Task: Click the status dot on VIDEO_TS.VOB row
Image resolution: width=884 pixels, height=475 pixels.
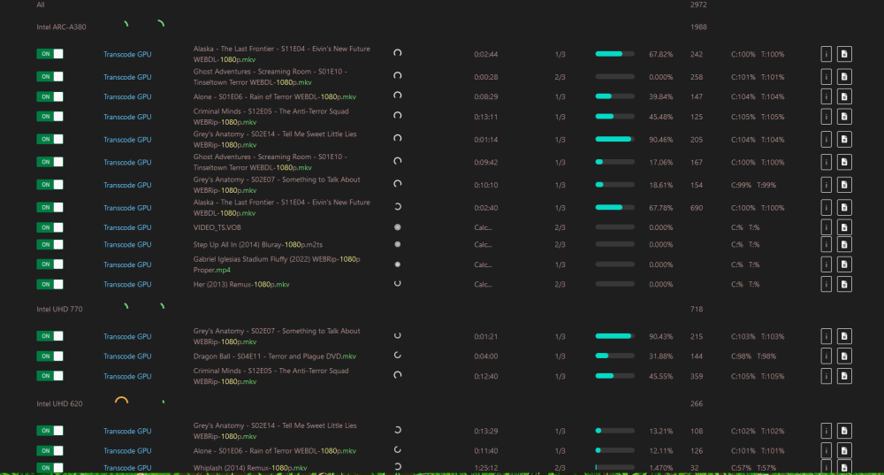Action: [x=398, y=226]
